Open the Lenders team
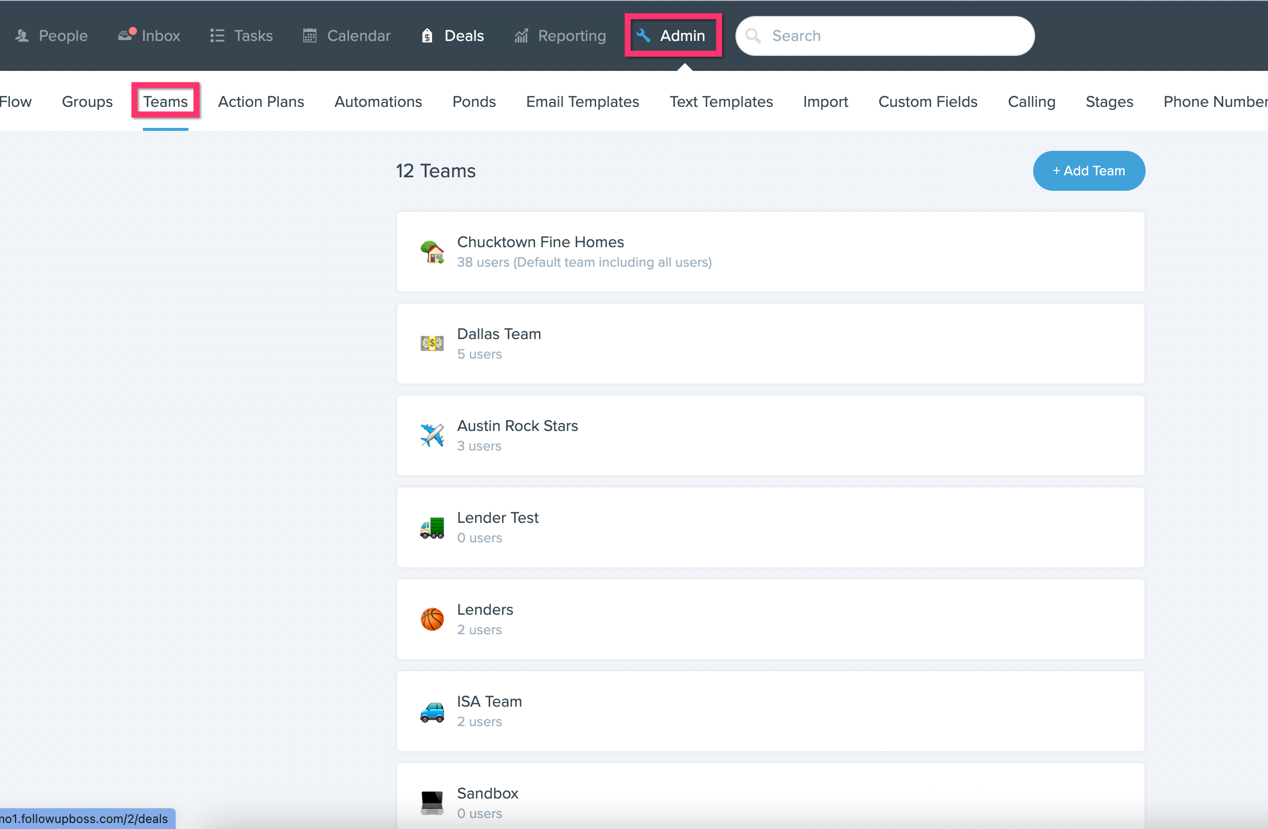This screenshot has width=1268, height=829. tap(770, 619)
